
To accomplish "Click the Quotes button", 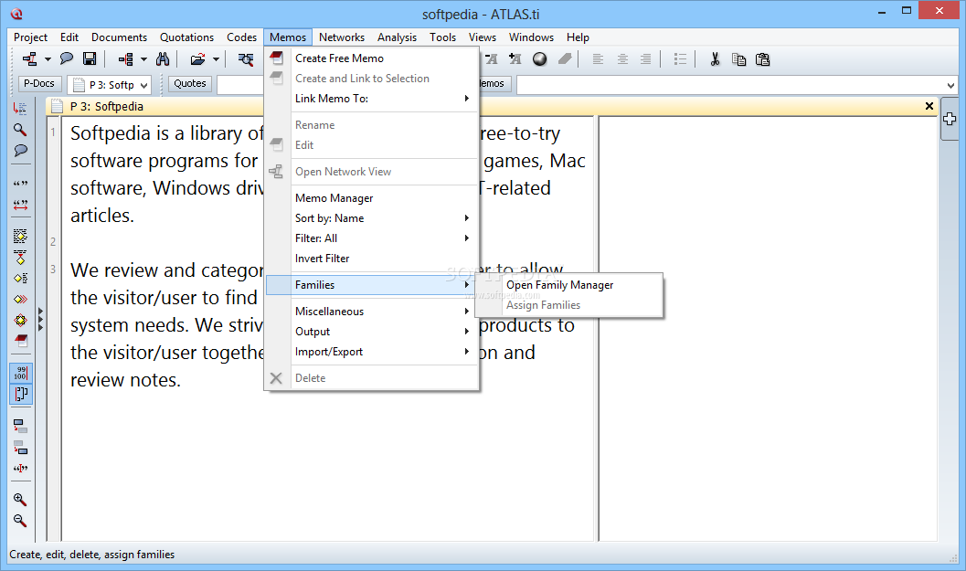I will [190, 83].
